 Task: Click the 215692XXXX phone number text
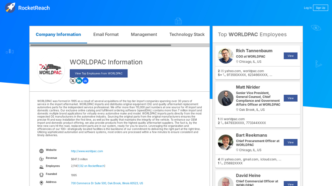(x=233, y=163)
